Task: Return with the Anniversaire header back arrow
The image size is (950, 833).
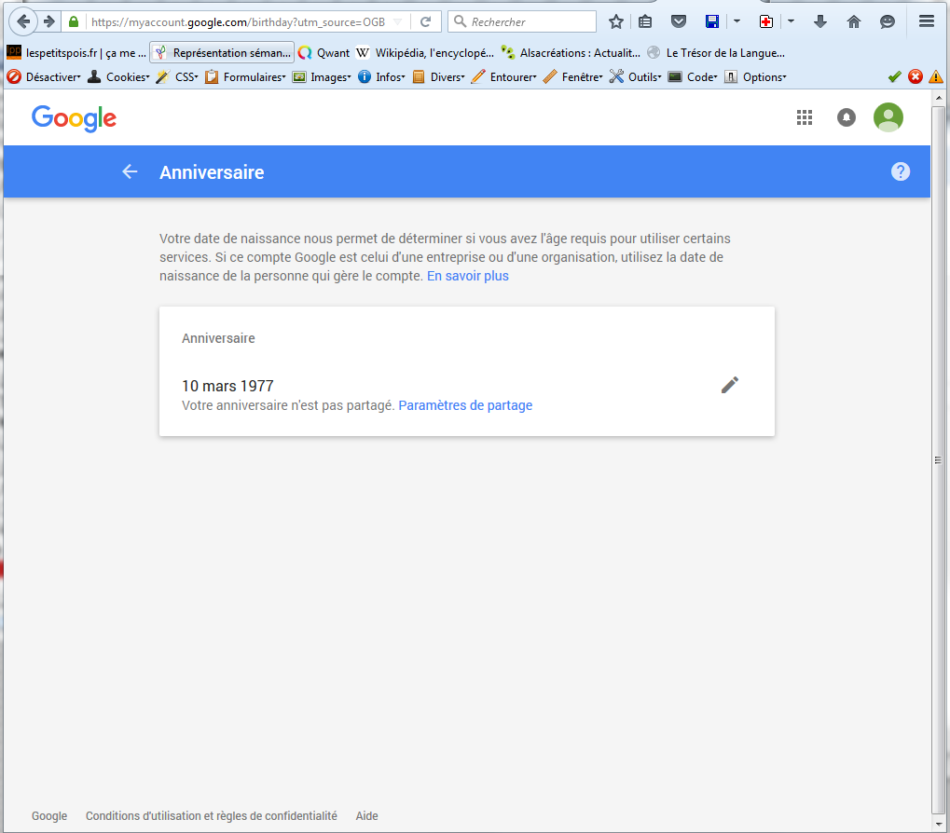Action: pos(130,172)
